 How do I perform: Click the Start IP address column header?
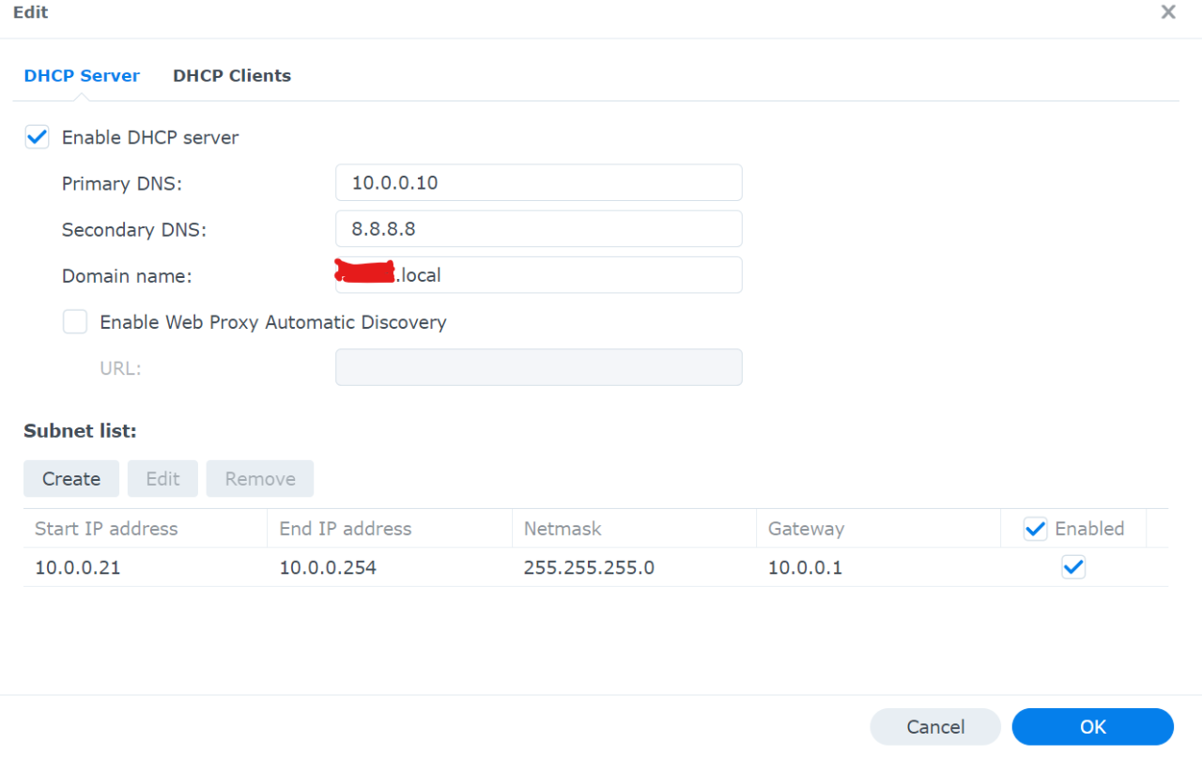105,528
